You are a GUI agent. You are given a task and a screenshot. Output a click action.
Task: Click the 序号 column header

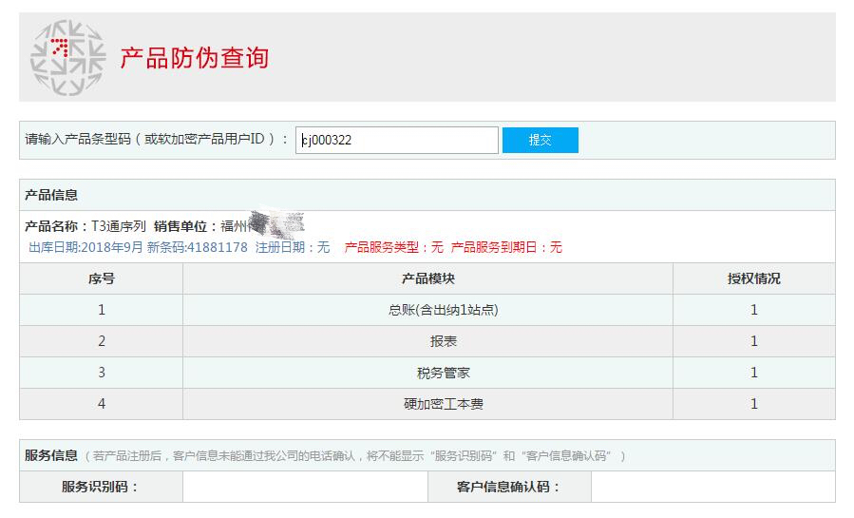[x=102, y=278]
